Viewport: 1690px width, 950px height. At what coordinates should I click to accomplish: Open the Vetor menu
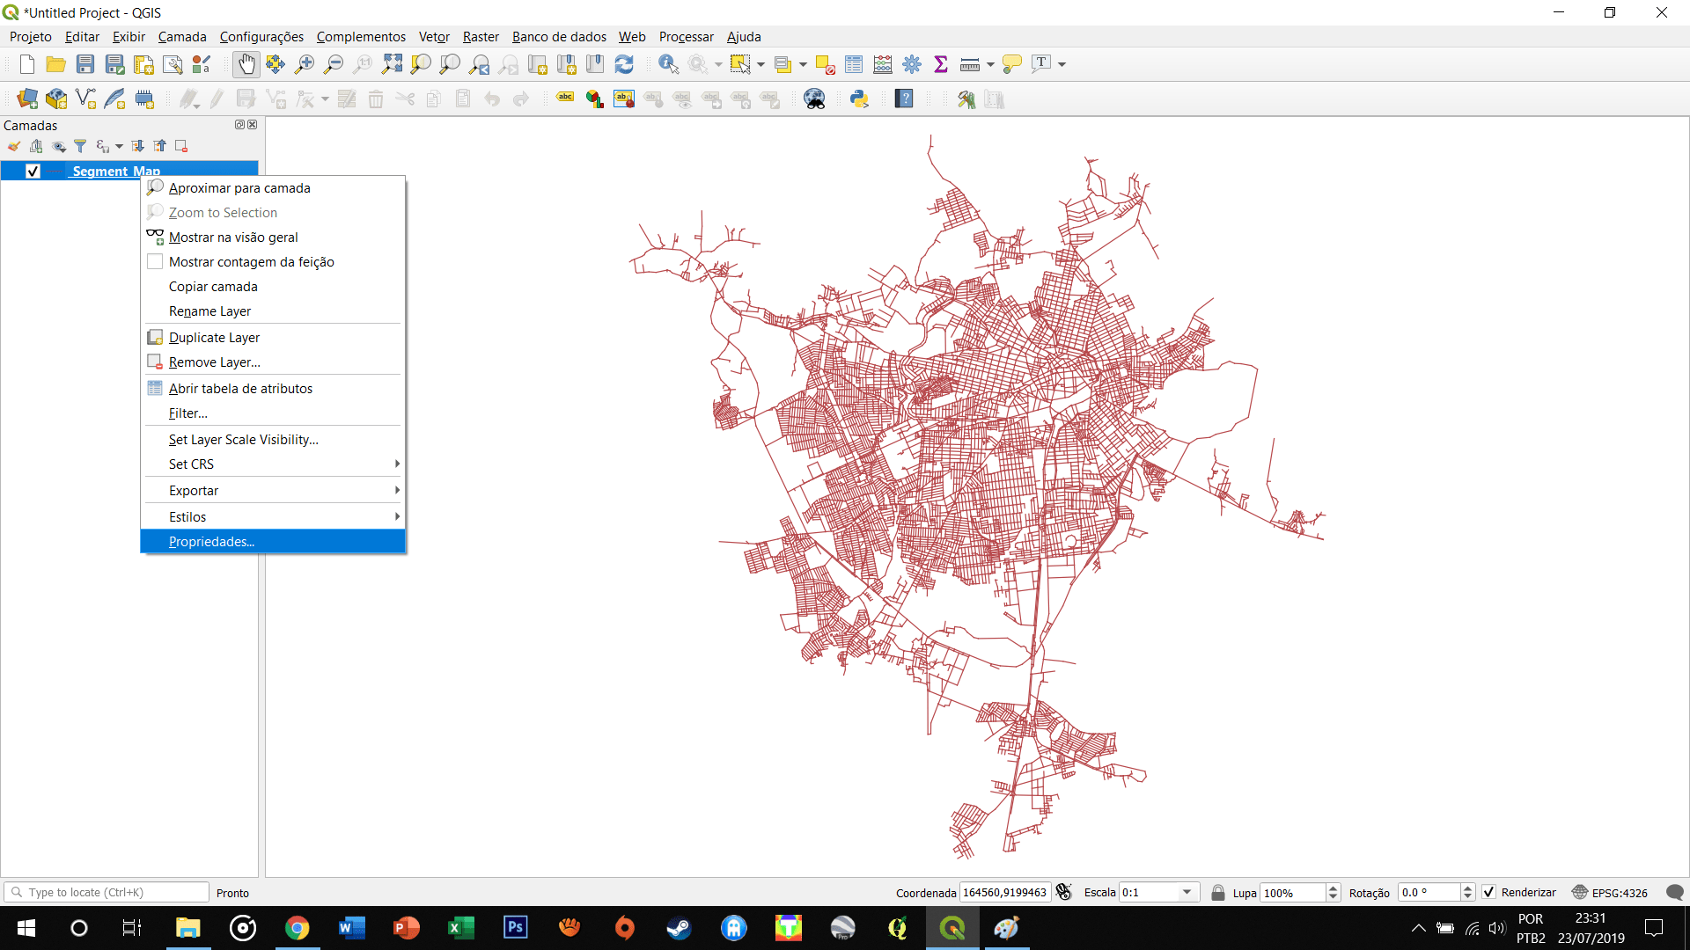click(x=433, y=36)
